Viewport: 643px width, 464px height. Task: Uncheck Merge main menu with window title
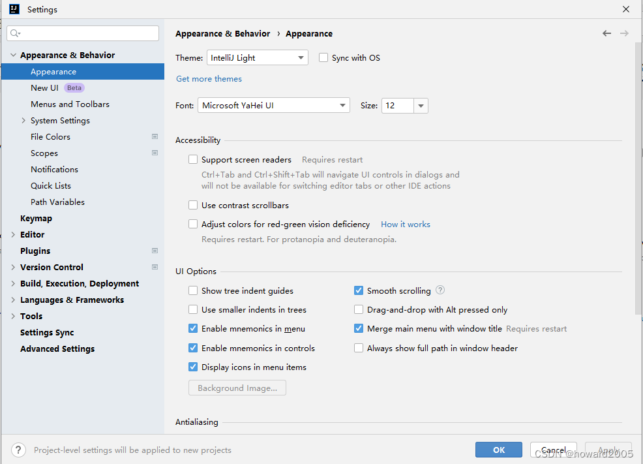[359, 329]
